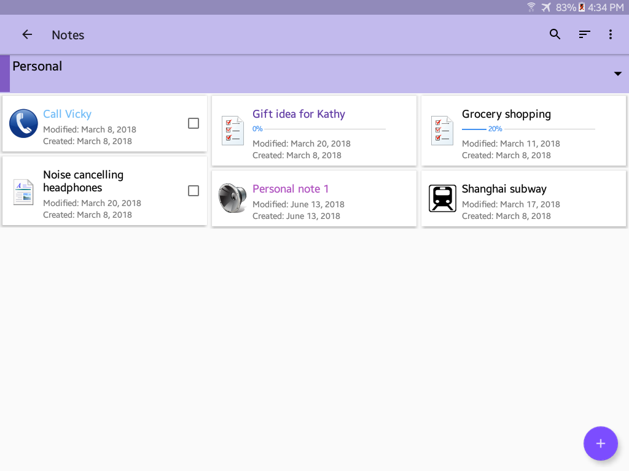The height and width of the screenshot is (471, 629).
Task: Check the Noise cancelling headphones checkbox
Action: 193,191
